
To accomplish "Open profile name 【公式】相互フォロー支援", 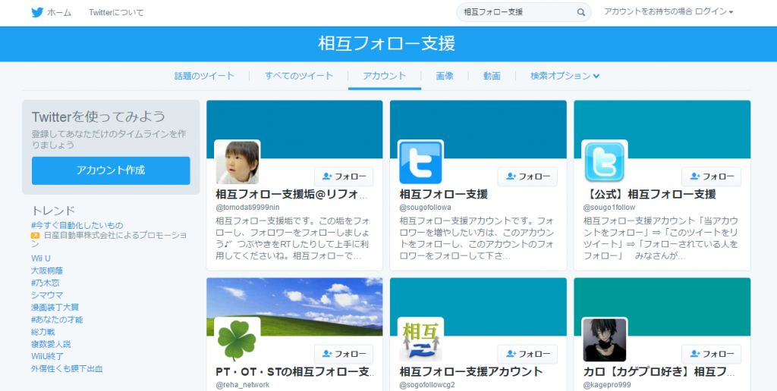I will point(650,194).
